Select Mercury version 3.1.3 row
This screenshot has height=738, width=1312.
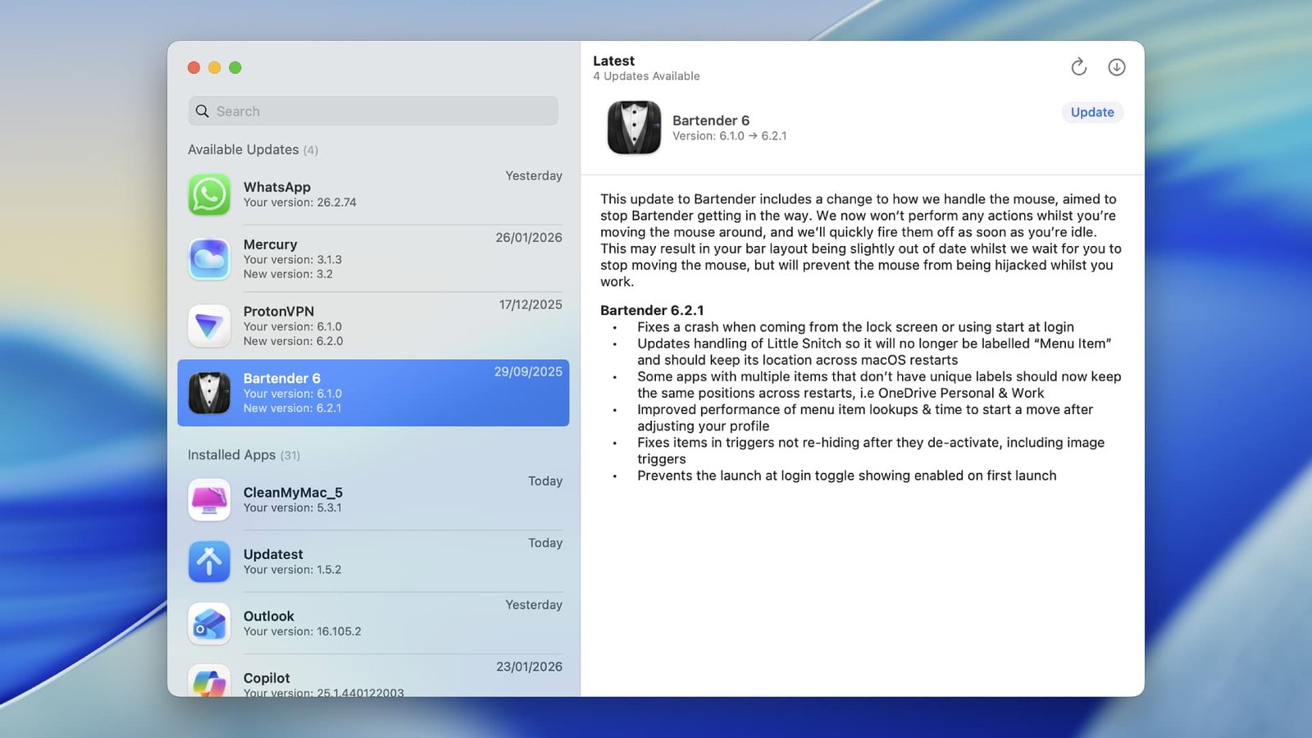(373, 259)
